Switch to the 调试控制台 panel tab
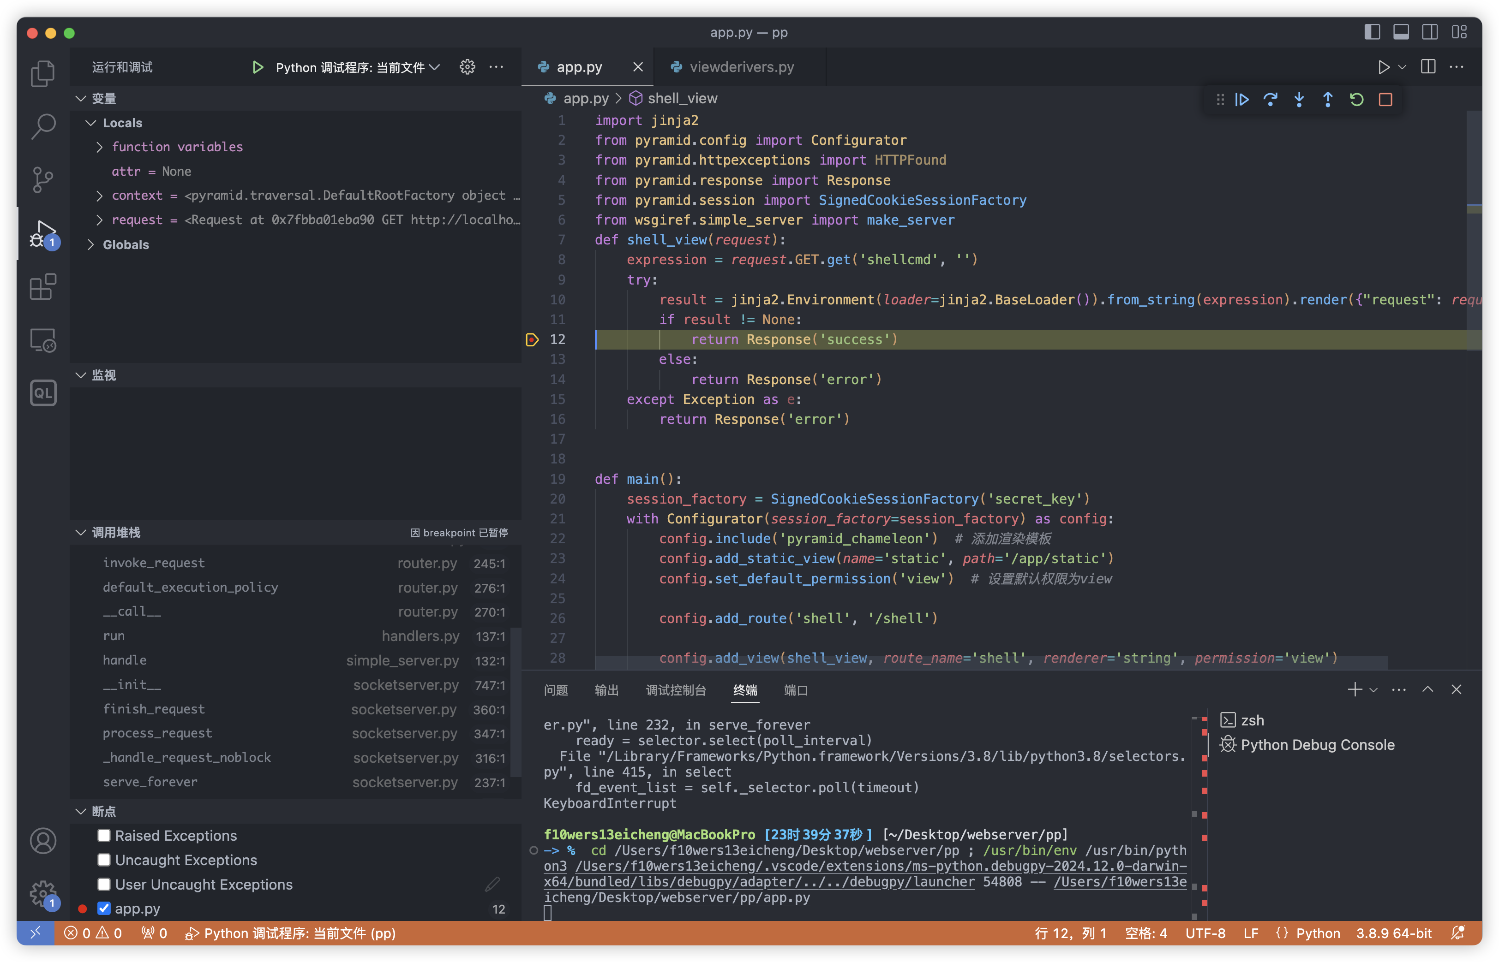1499x962 pixels. 676,690
